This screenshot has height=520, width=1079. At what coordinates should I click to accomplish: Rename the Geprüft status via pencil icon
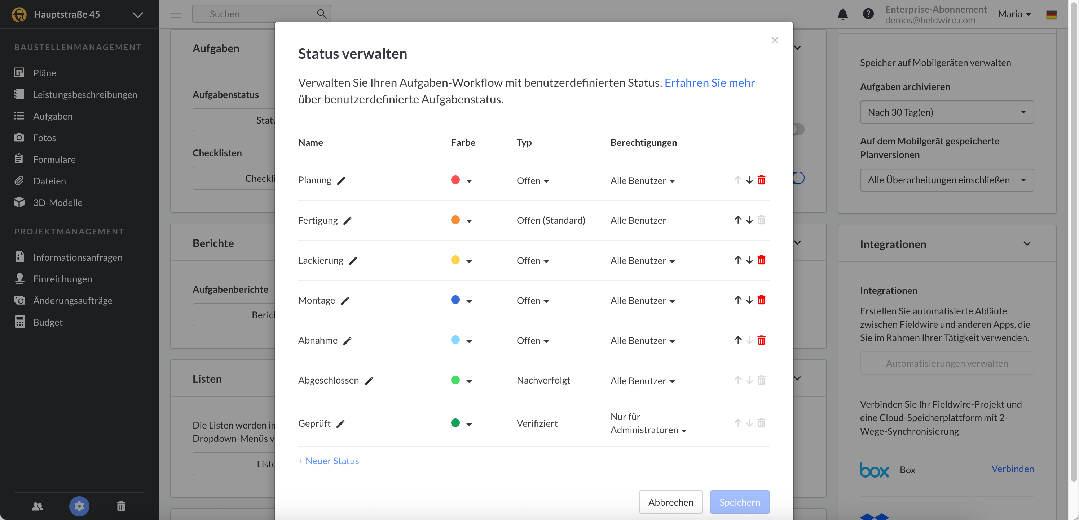(340, 424)
